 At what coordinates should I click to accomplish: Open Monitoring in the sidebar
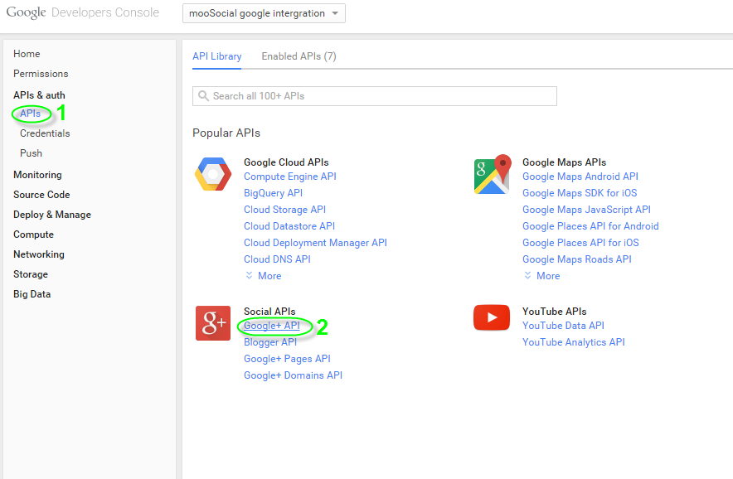37,175
